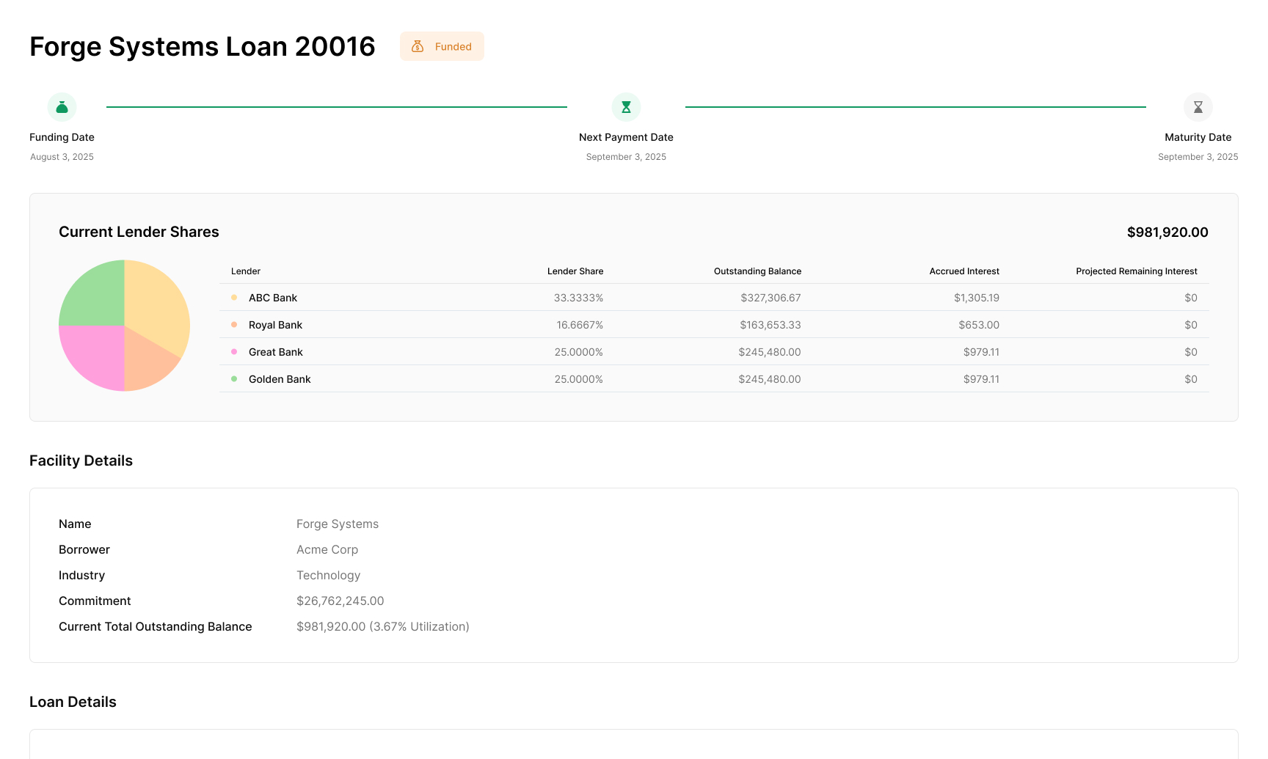Click the money bag Funding Date icon
1268x759 pixels.
62,107
